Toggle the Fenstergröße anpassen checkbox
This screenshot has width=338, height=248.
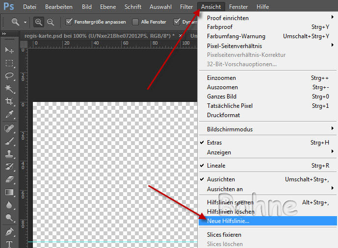click(69, 22)
